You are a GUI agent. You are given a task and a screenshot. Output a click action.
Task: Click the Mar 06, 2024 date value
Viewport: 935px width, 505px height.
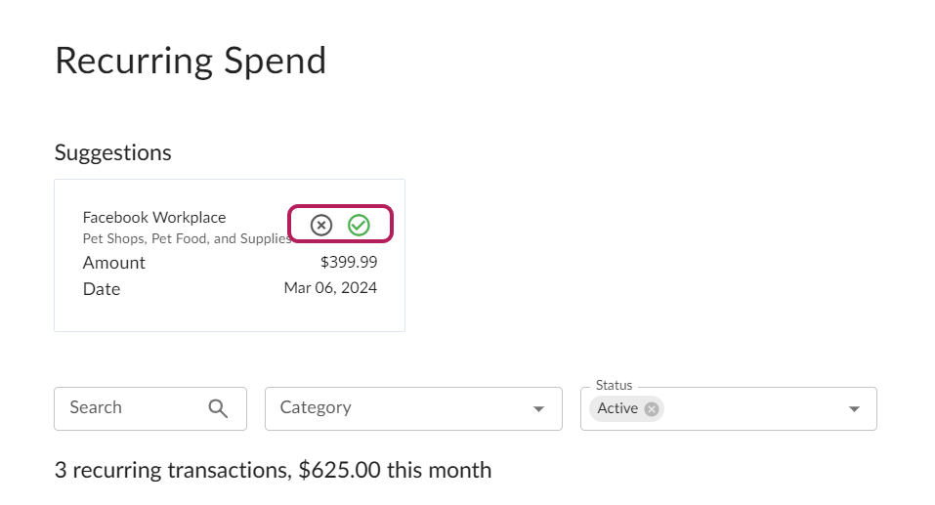[x=330, y=288]
